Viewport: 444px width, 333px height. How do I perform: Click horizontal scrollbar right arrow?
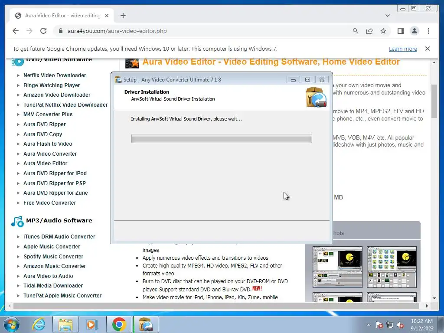(x=427, y=306)
